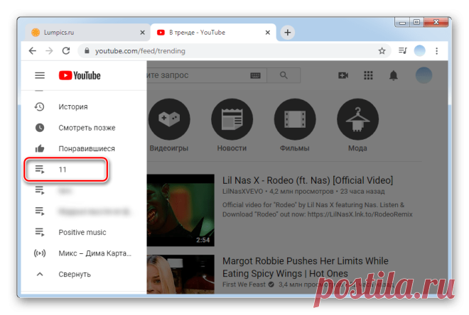Open the Микс – Дима Карта… mix

(84, 253)
